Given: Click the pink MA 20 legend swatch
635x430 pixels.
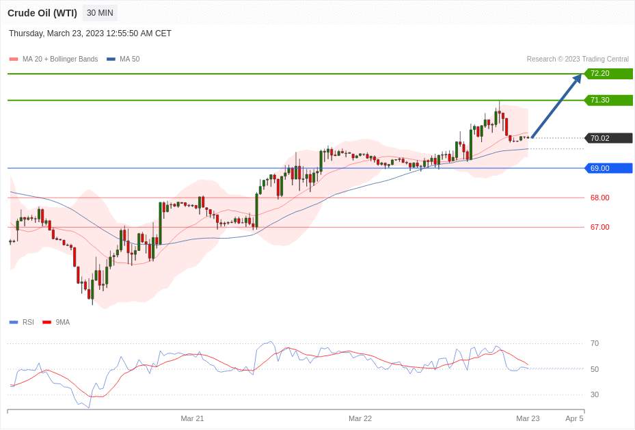Looking at the screenshot, I should point(14,59).
